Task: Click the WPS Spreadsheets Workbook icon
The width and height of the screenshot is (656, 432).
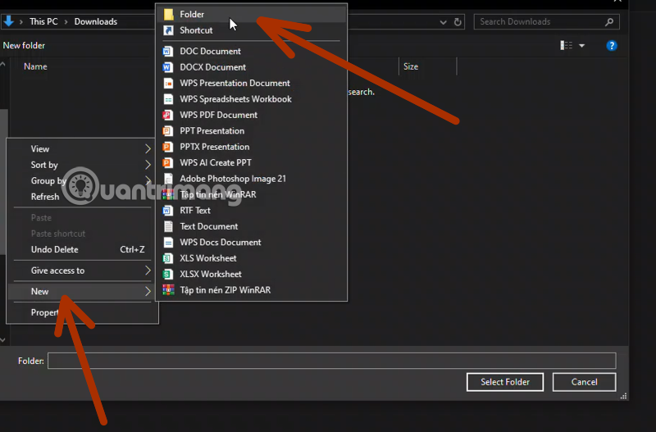Action: (x=168, y=99)
